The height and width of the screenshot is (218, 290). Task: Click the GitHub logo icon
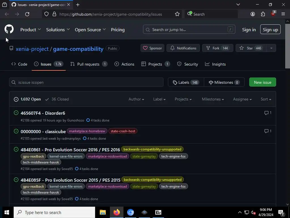[9, 29]
